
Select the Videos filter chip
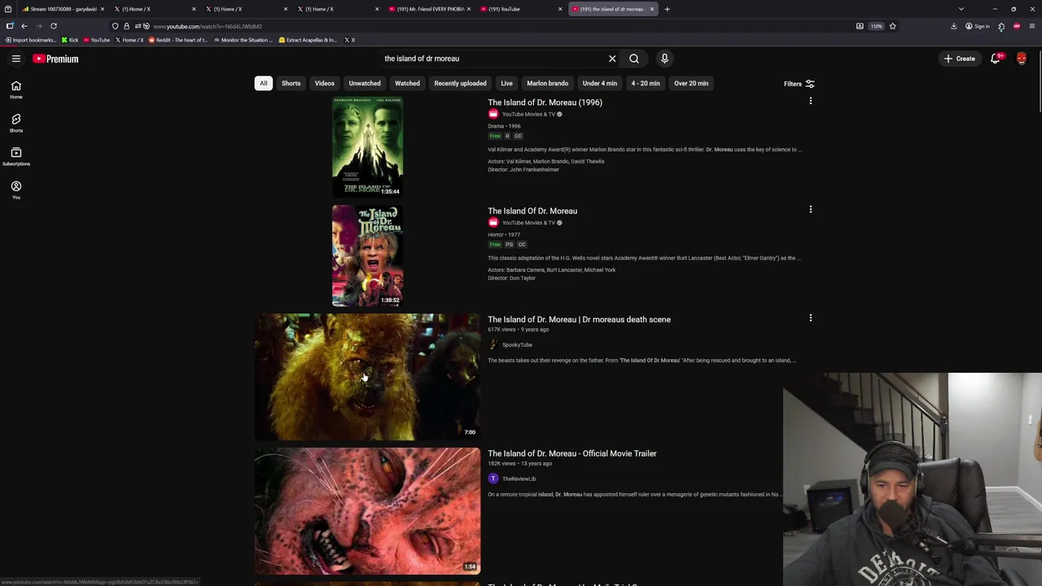click(x=324, y=83)
